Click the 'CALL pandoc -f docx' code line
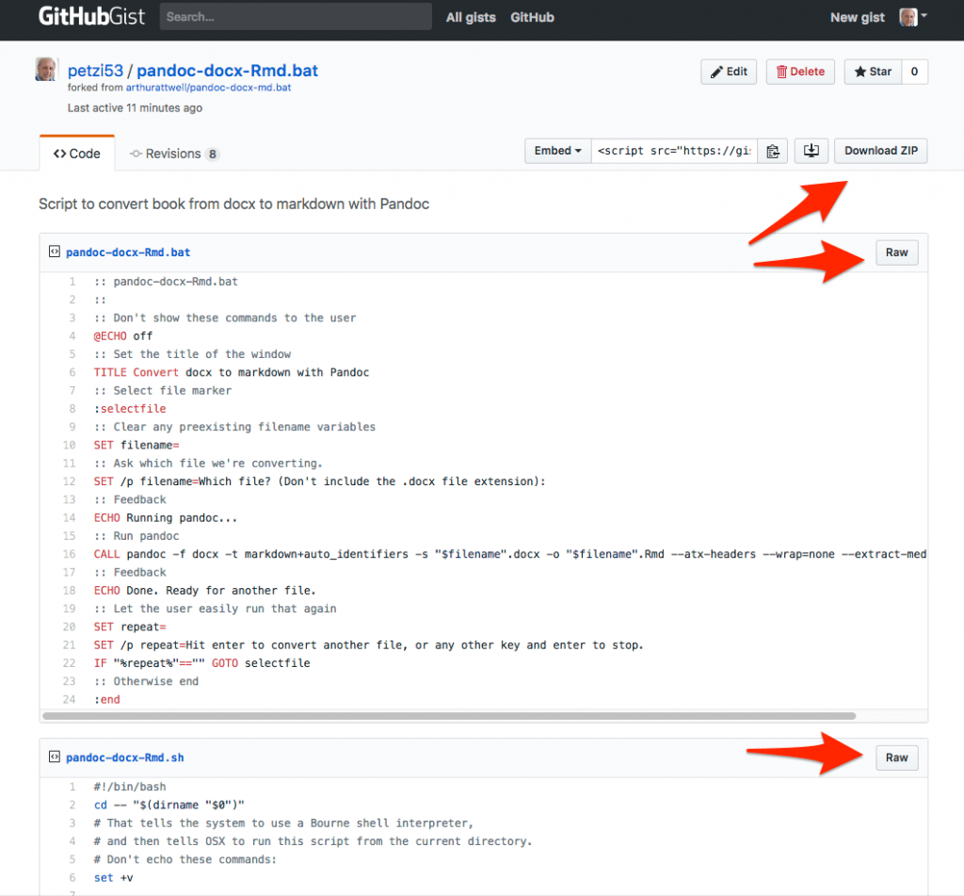Viewport: 964px width, 896px height. click(x=509, y=554)
